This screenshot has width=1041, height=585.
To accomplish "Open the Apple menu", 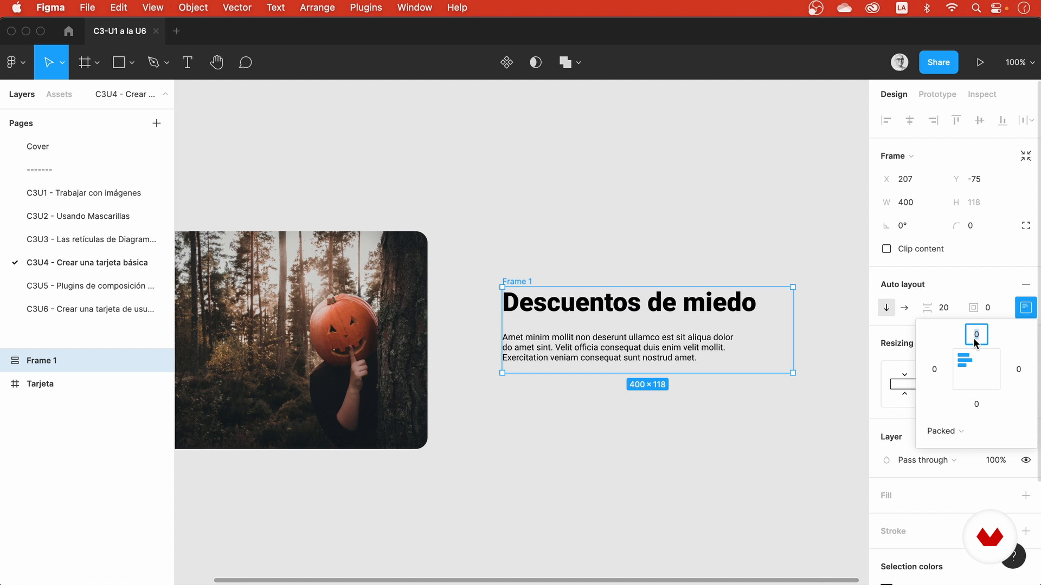I will tap(17, 8).
